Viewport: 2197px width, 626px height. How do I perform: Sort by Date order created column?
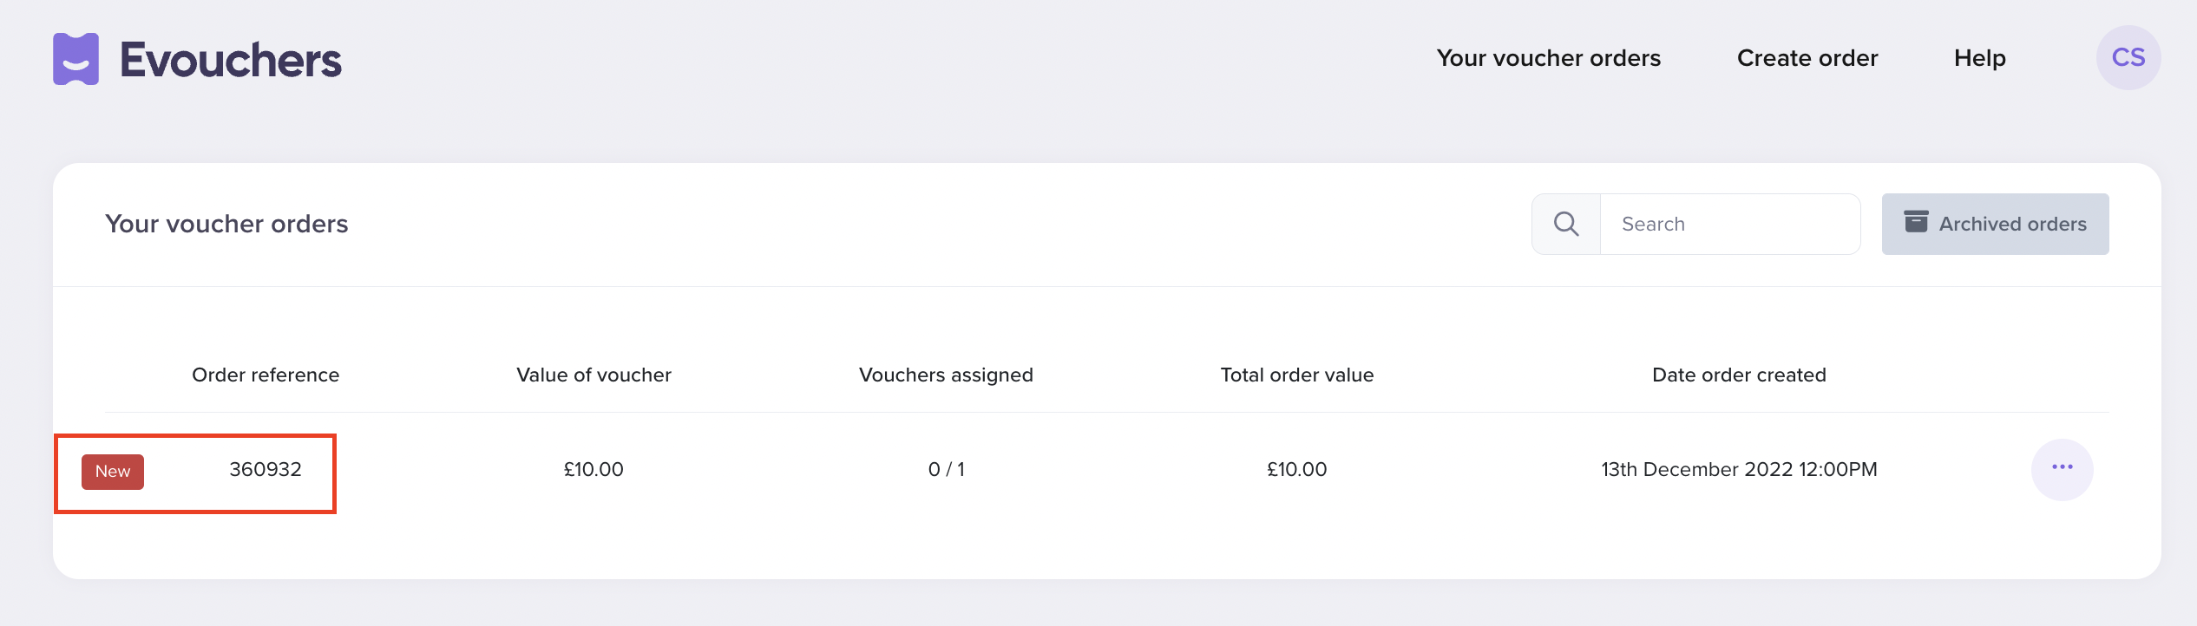point(1739,375)
